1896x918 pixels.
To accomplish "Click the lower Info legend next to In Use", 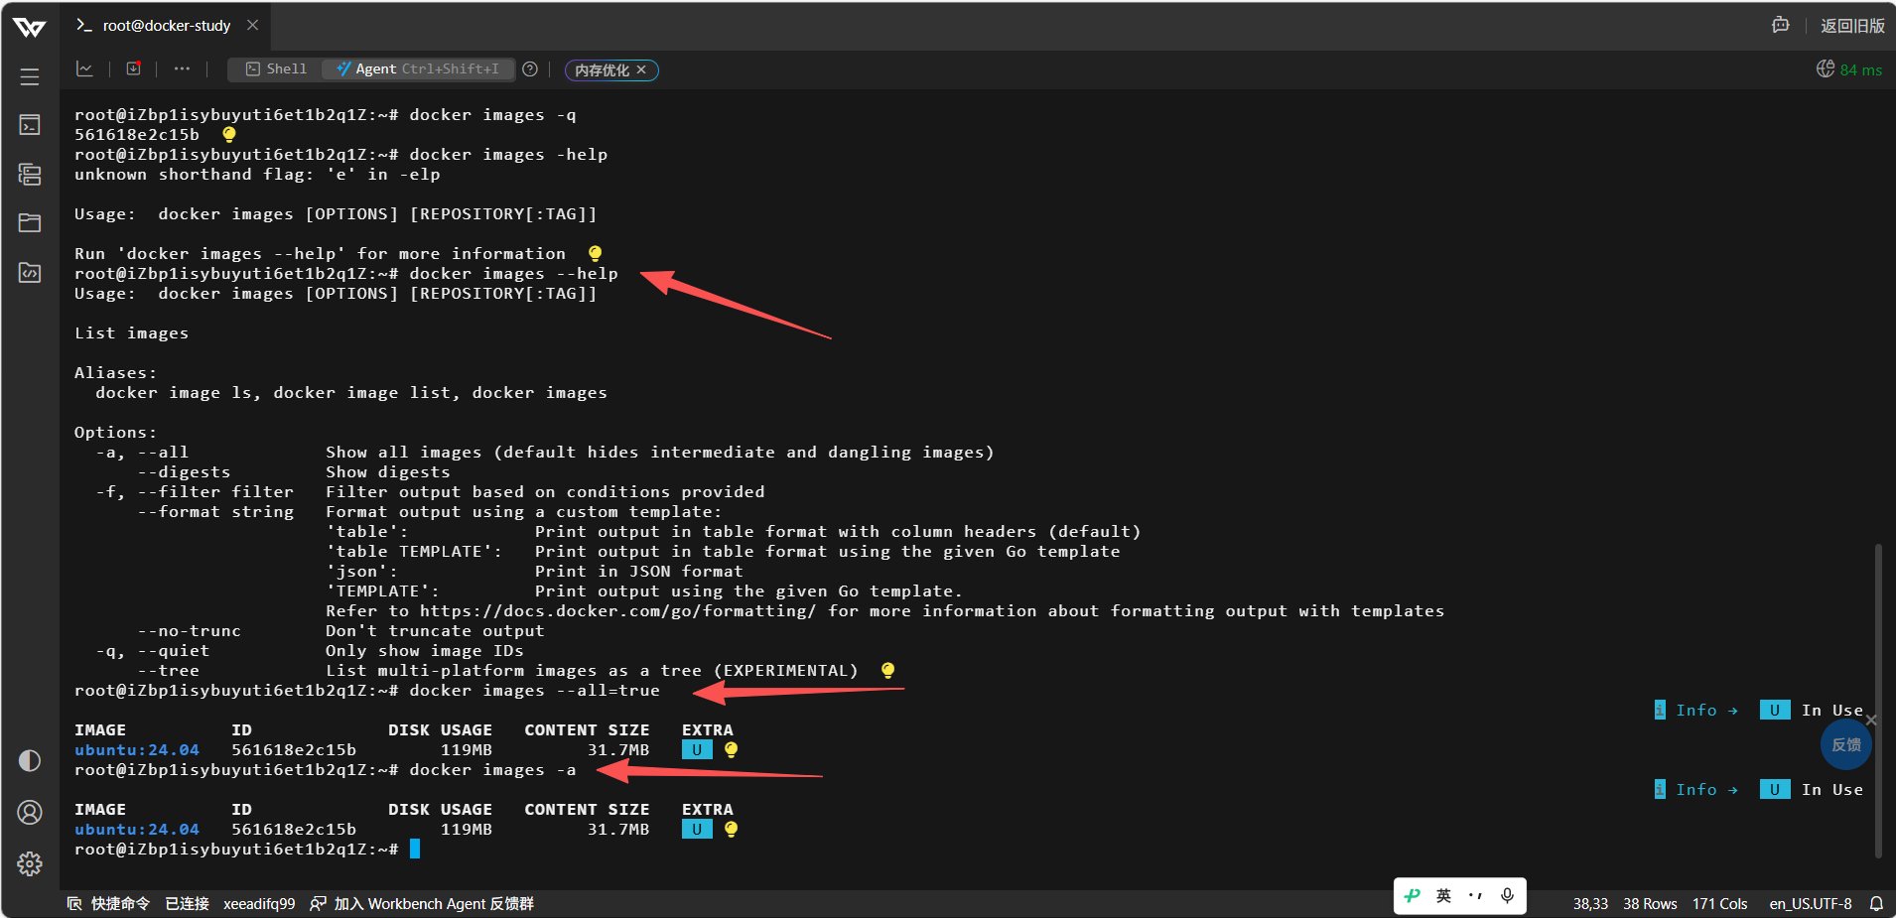I will [1695, 789].
